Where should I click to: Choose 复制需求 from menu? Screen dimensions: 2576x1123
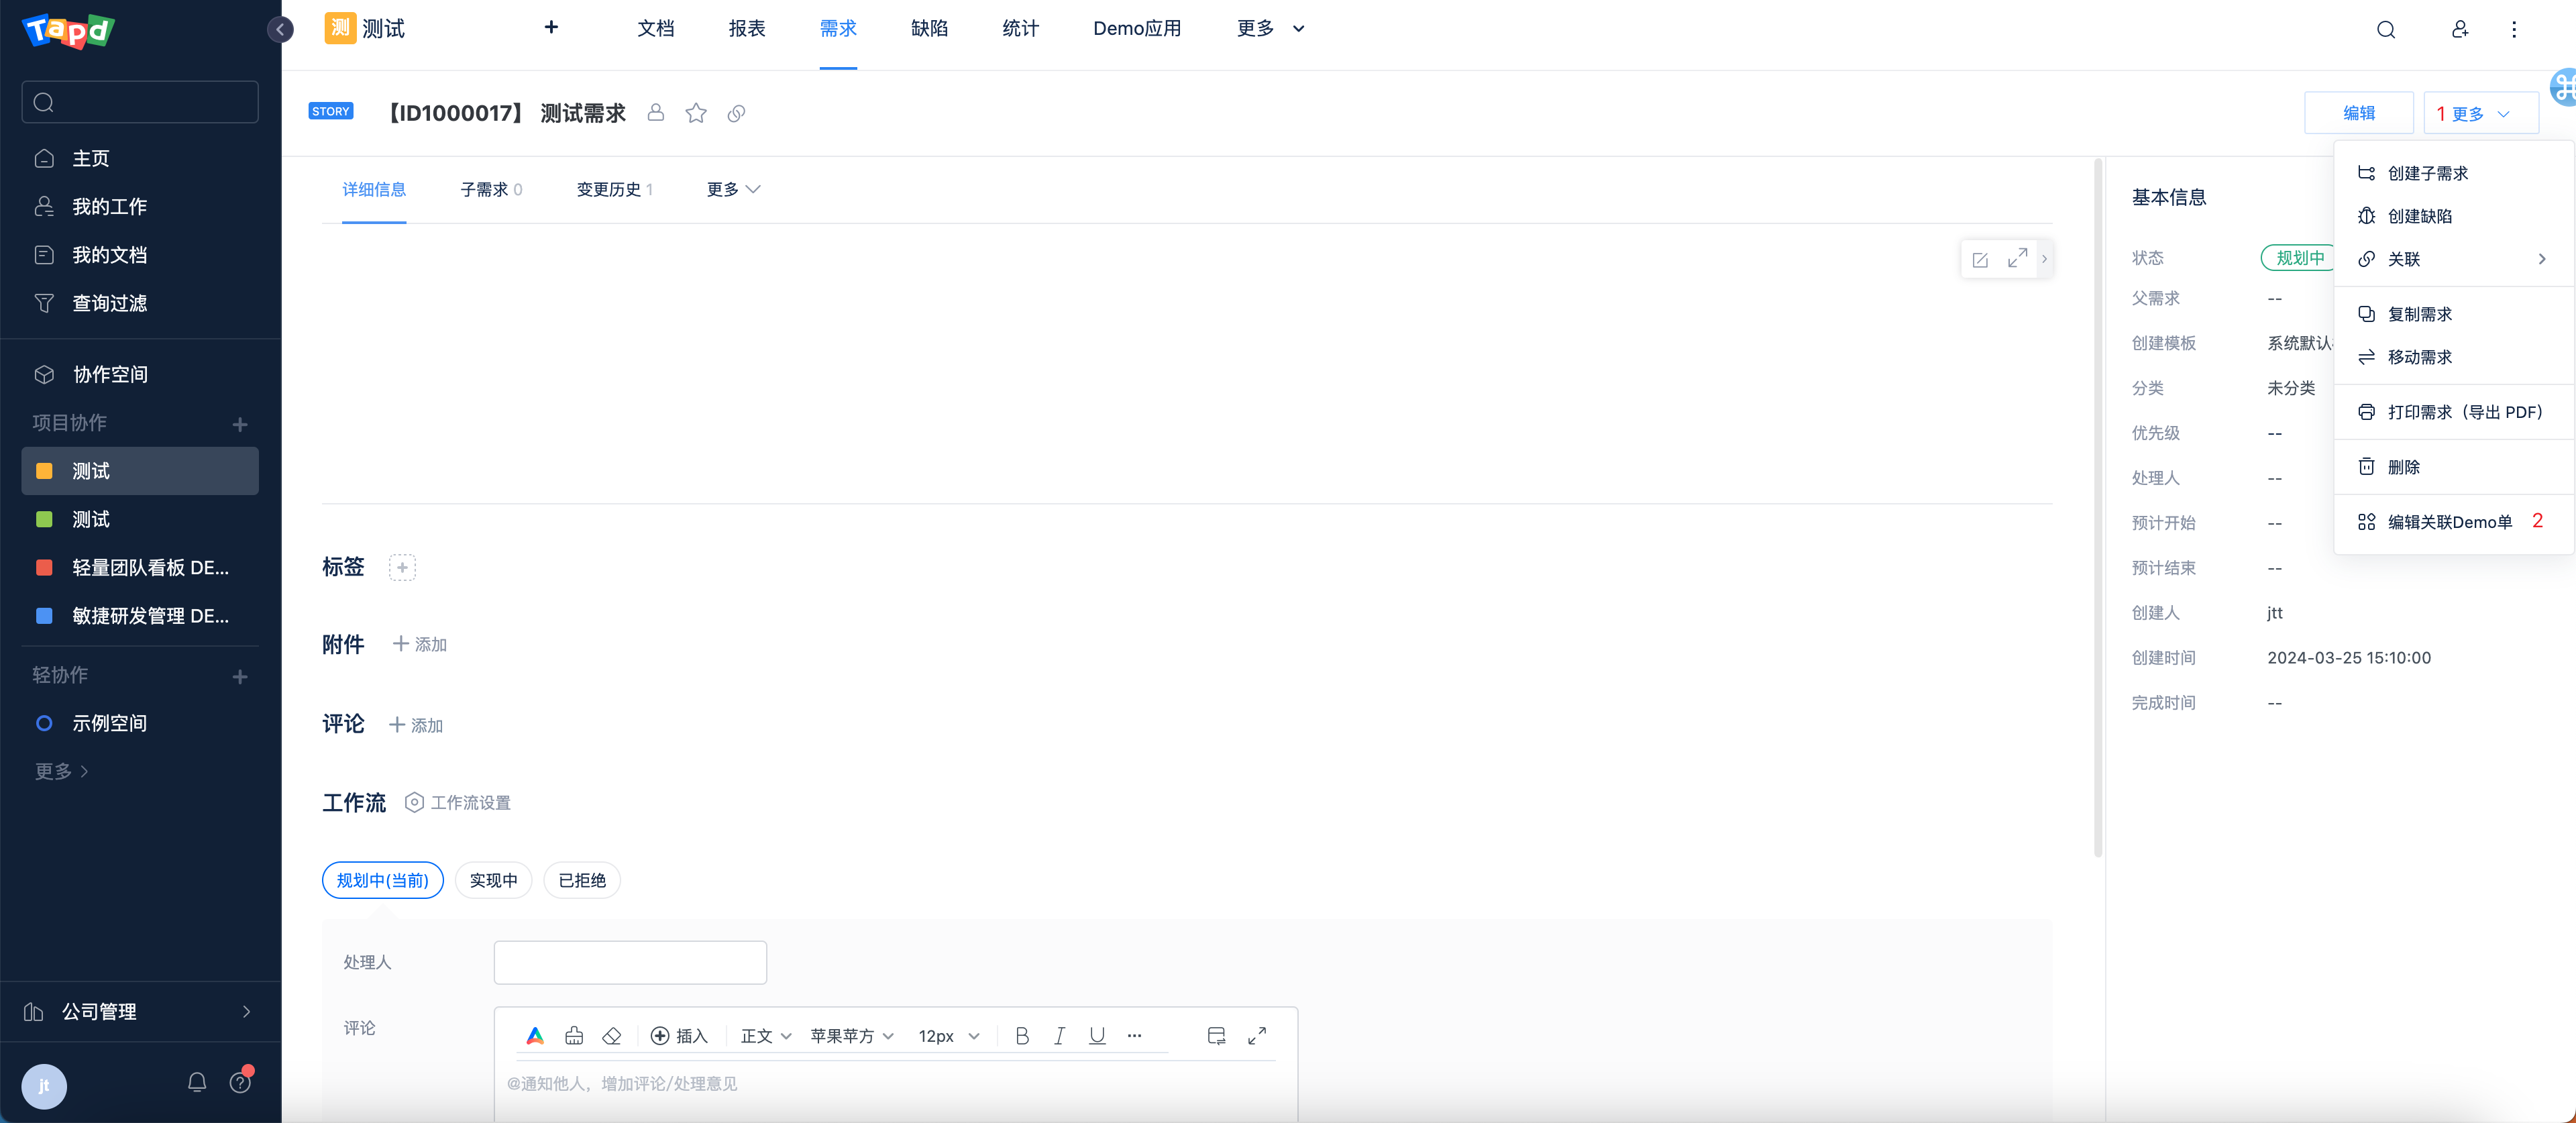(x=2453, y=314)
